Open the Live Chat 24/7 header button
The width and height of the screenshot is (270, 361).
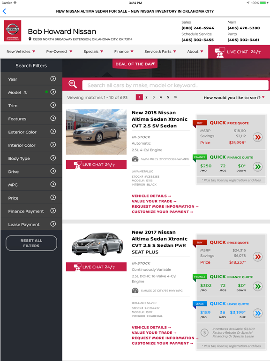(239, 52)
